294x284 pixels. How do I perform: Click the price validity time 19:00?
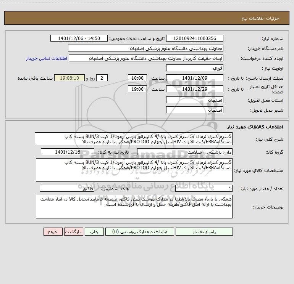(137, 89)
